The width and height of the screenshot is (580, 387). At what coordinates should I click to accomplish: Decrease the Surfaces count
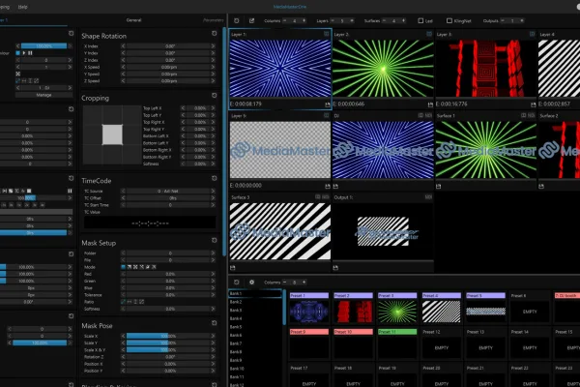[x=385, y=20]
